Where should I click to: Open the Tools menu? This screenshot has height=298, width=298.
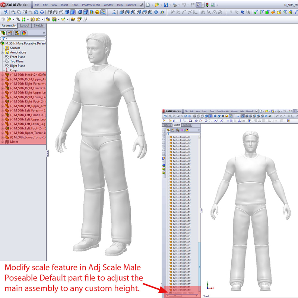74,5
